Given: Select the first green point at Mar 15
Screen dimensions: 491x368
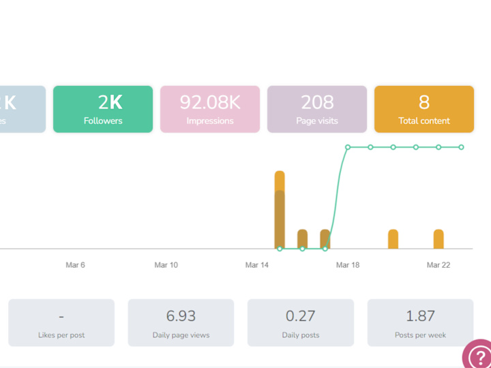Looking at the screenshot, I should coord(280,249).
